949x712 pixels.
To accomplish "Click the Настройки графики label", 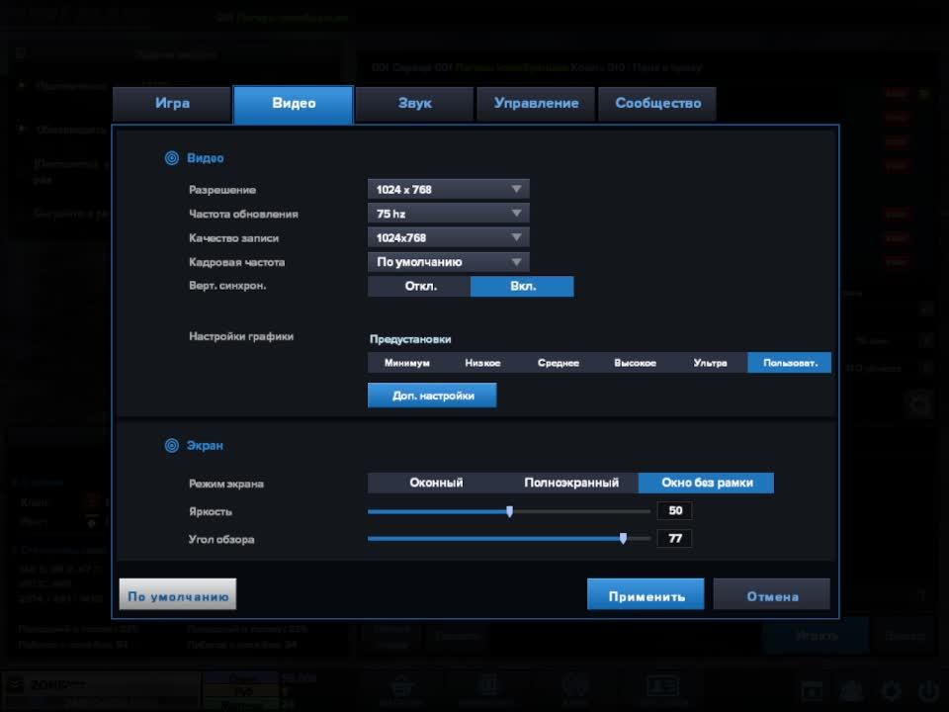I will pyautogui.click(x=241, y=336).
